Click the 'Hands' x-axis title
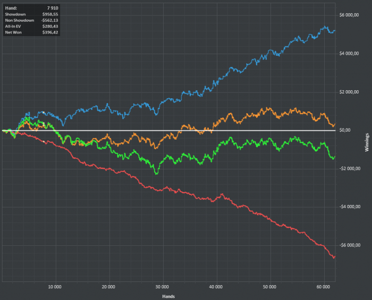 168,296
